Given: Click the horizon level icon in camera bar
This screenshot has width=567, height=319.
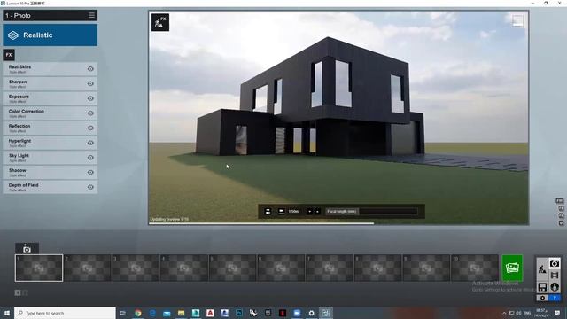Looking at the screenshot, I should (x=268, y=212).
